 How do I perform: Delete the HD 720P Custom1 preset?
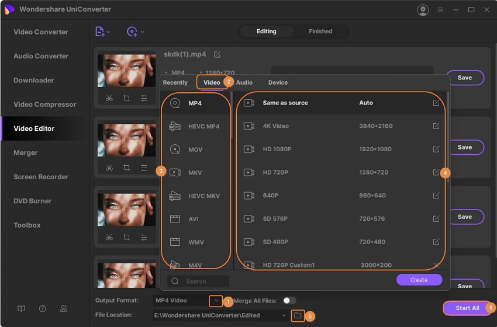click(436, 265)
